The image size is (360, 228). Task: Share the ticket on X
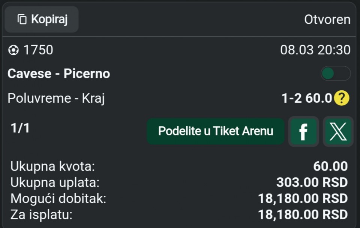coord(337,131)
